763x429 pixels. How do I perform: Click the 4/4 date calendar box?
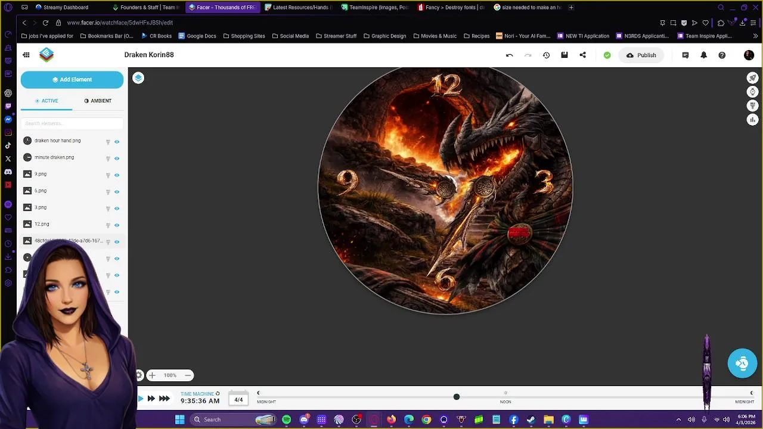(238, 400)
